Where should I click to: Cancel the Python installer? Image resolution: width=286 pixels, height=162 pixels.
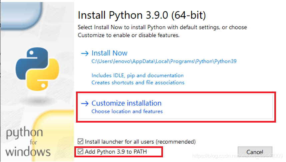[x=255, y=152]
